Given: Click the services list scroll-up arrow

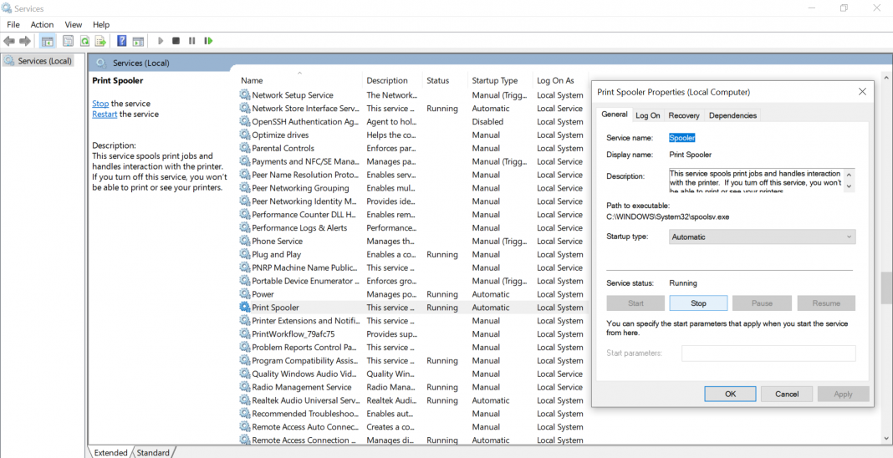Looking at the screenshot, I should (x=886, y=78).
